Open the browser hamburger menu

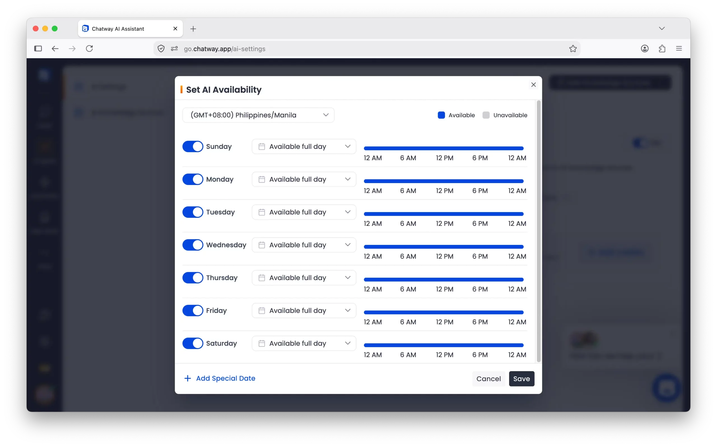[x=679, y=48]
